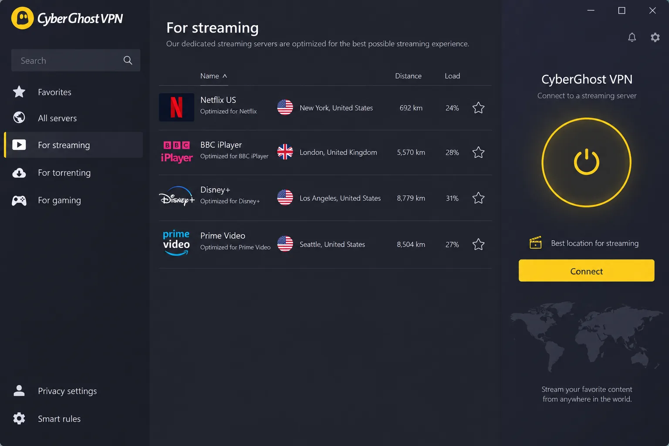Screen dimensions: 669x446
Task: Click the Seattle, United States location
Action: (x=332, y=244)
